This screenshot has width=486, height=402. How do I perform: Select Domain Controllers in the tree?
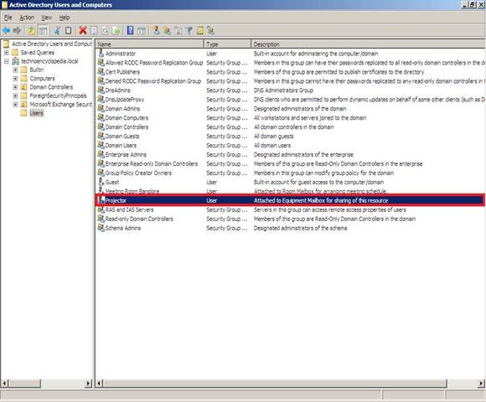click(51, 87)
